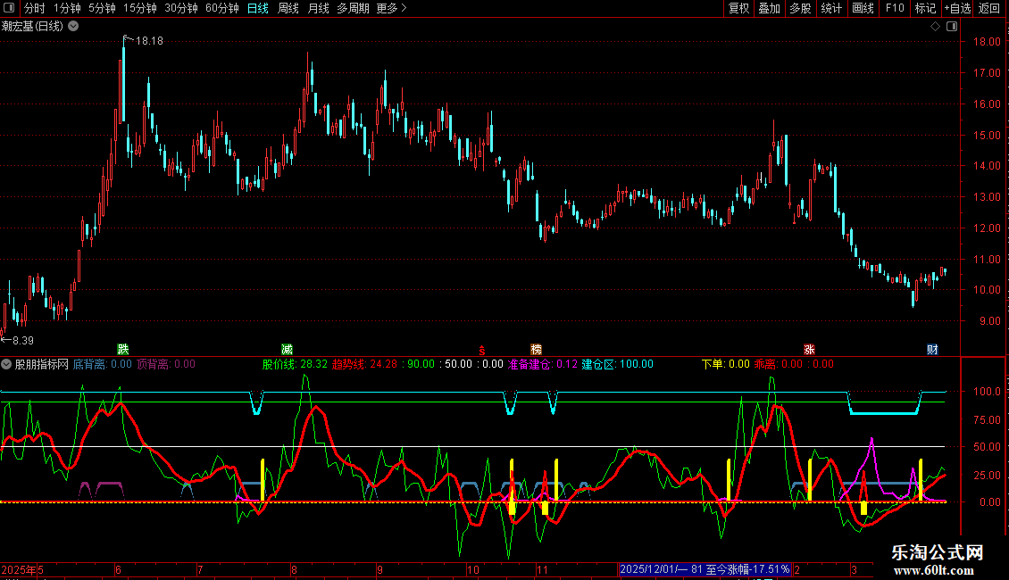The width and height of the screenshot is (1009, 580).
Task: Open the 多周期 multi-period view
Action: (x=354, y=8)
